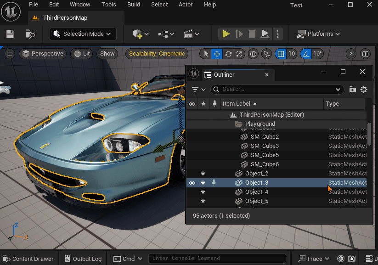Click Scalability: Cinematic warning button
This screenshot has width=378, height=265.
click(157, 54)
